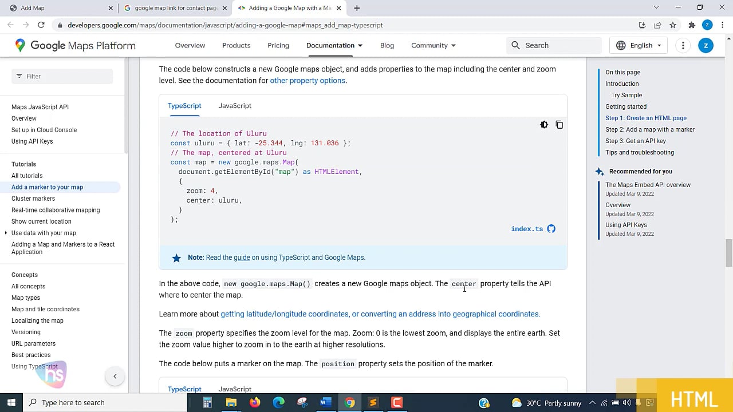Viewport: 733px width, 412px height.
Task: Open the vertical three-dot menu
Action: coord(683,45)
